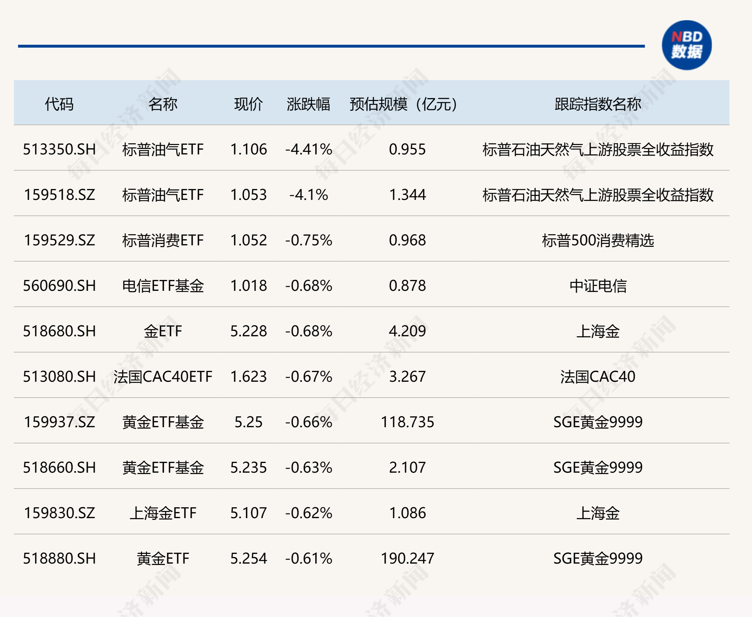Click code 159518.SZ
The height and width of the screenshot is (617, 752).
(x=60, y=195)
